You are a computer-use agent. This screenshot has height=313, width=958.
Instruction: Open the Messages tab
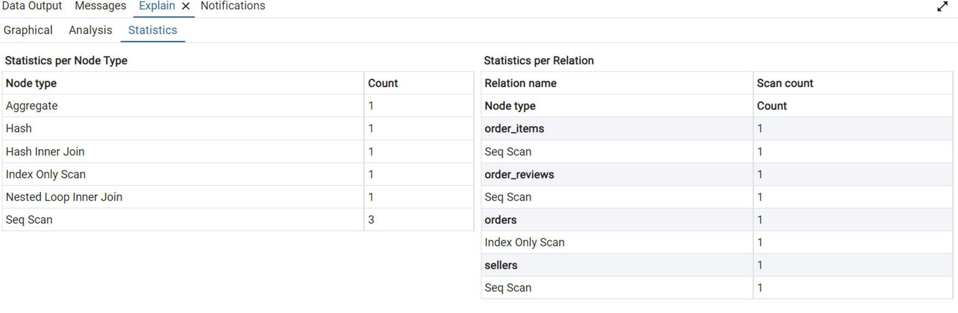(x=100, y=6)
